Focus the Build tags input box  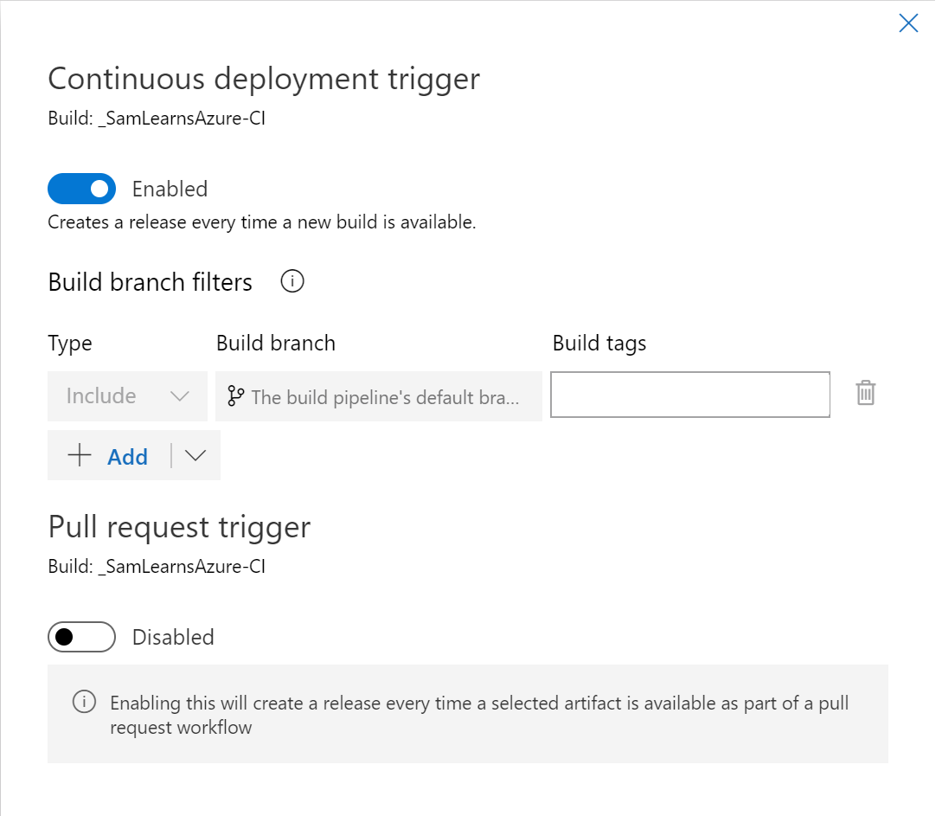coord(689,395)
